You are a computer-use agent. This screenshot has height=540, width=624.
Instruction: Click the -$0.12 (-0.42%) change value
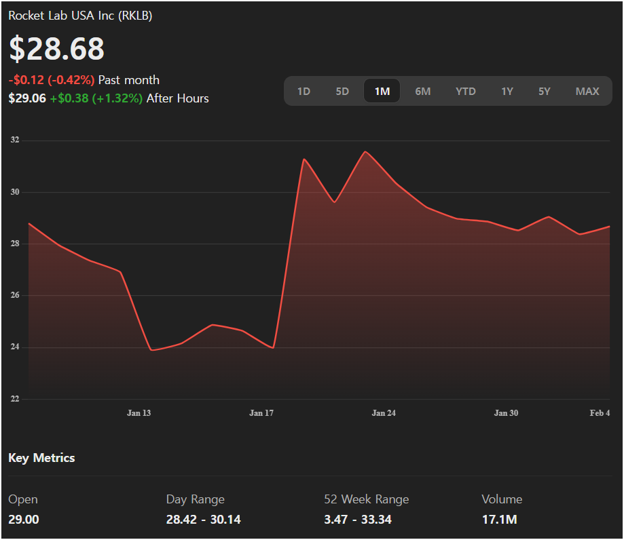(x=52, y=80)
